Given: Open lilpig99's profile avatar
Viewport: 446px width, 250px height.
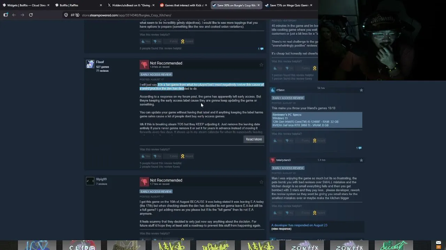Looking at the screenshot, I should click(x=90, y=181).
